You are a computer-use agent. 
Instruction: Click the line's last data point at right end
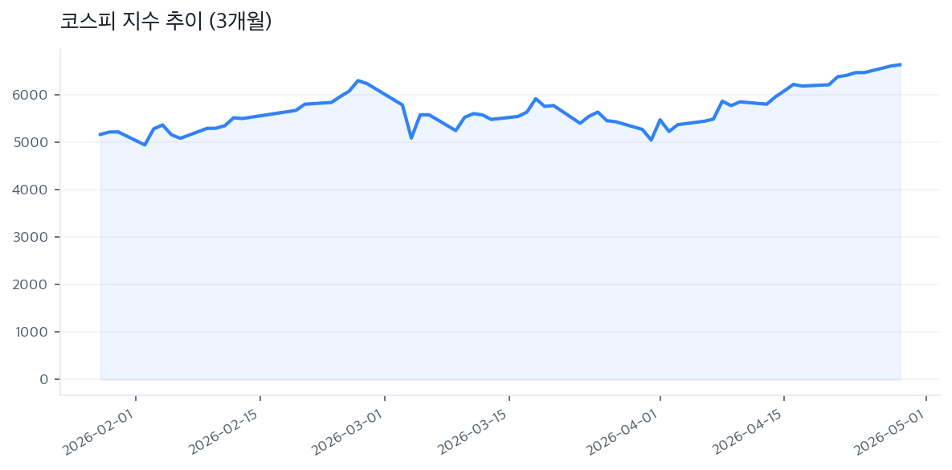pos(900,64)
